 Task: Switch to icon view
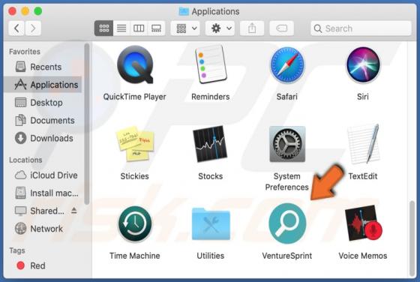(103, 28)
